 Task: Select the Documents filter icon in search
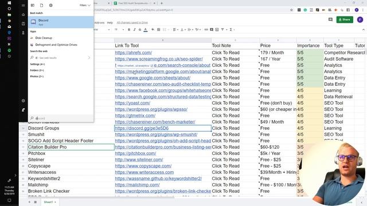point(41,5)
